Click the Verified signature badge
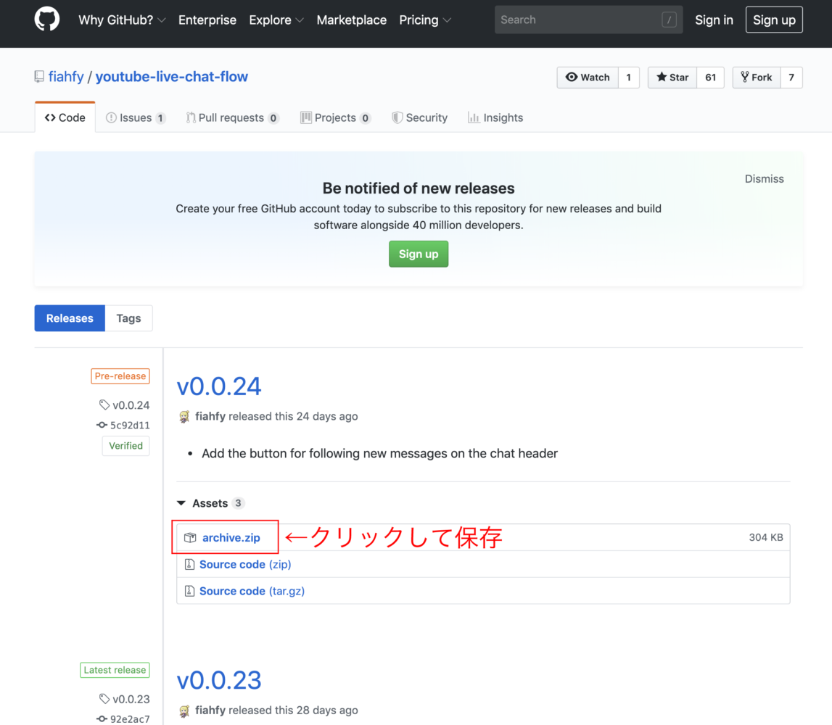832x725 pixels. pos(125,446)
